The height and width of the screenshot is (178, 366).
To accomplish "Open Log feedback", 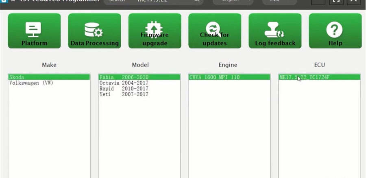I will click(275, 31).
